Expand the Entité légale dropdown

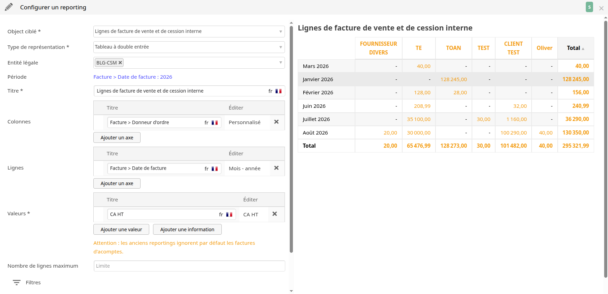point(280,63)
